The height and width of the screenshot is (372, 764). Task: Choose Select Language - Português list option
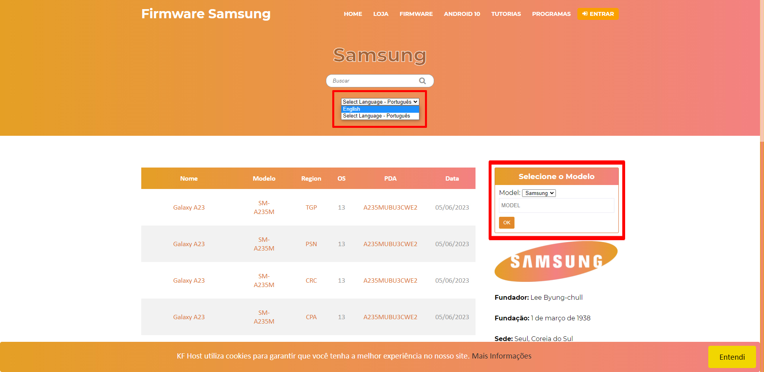(380, 116)
